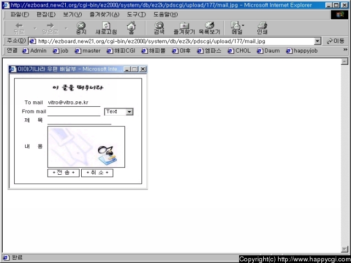Click the vertical scrollbar down arrow

point(344,249)
